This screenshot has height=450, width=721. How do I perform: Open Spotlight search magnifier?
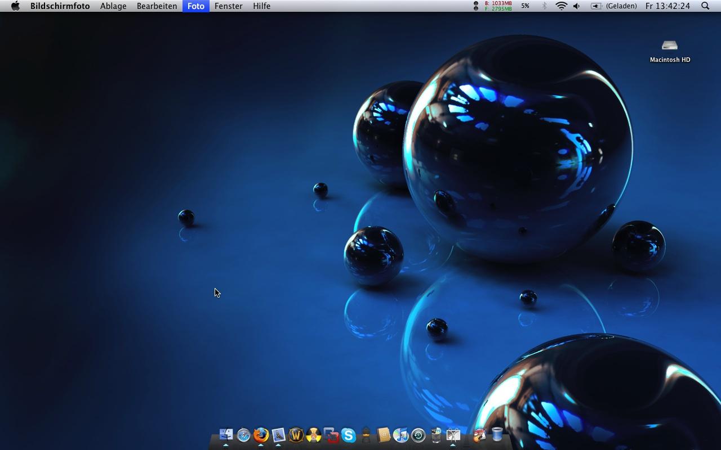[705, 6]
